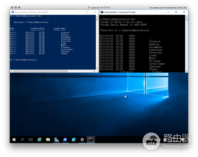The width and height of the screenshot is (198, 157).
Task: Click PowerShell horizontal scrollbar right arrow
Action: (94, 71)
